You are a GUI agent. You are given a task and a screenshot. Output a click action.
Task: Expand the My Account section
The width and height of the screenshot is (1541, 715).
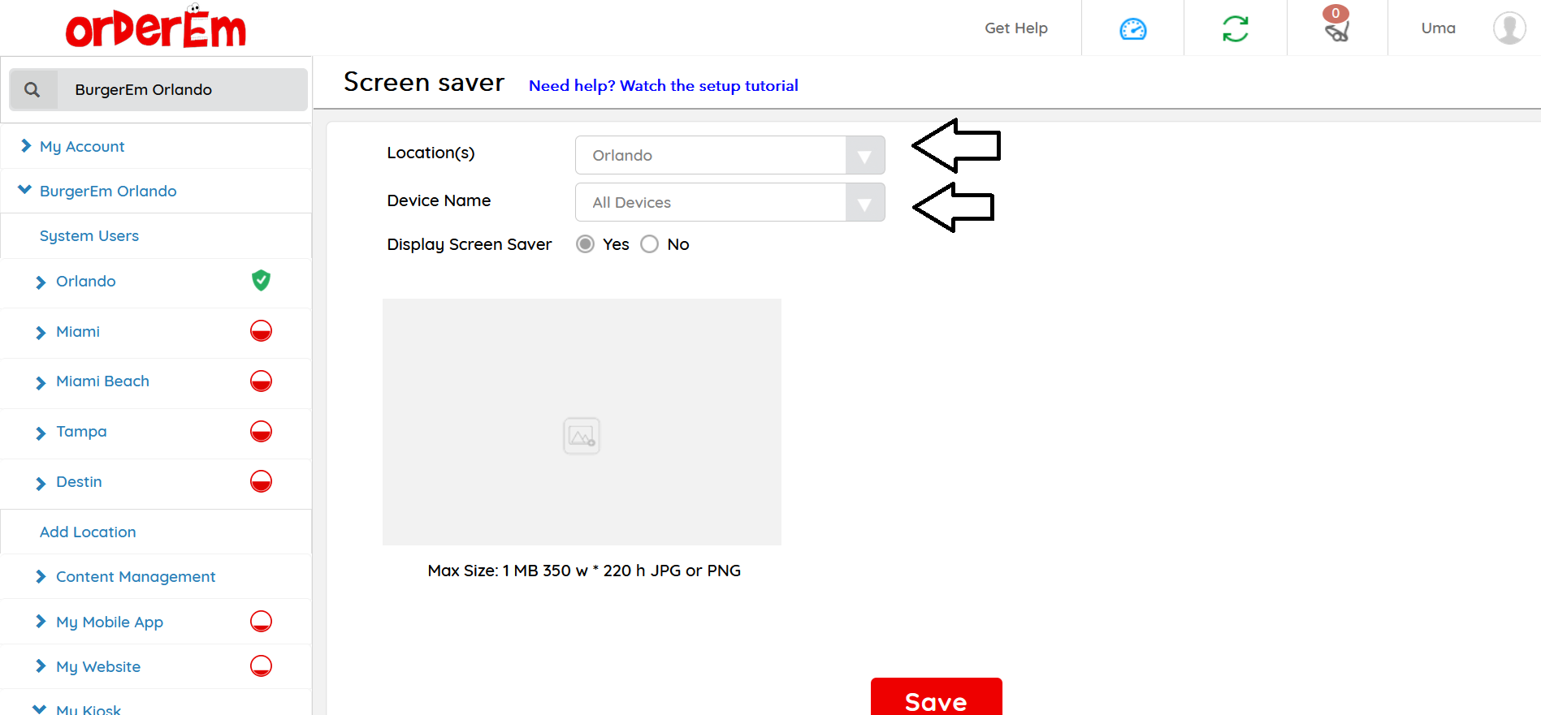(82, 146)
